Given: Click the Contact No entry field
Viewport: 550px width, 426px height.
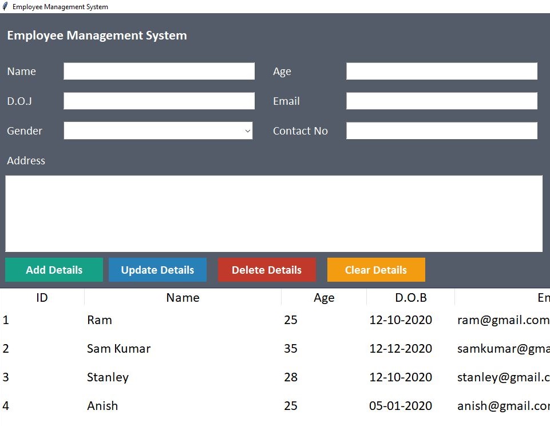Looking at the screenshot, I should [x=441, y=131].
